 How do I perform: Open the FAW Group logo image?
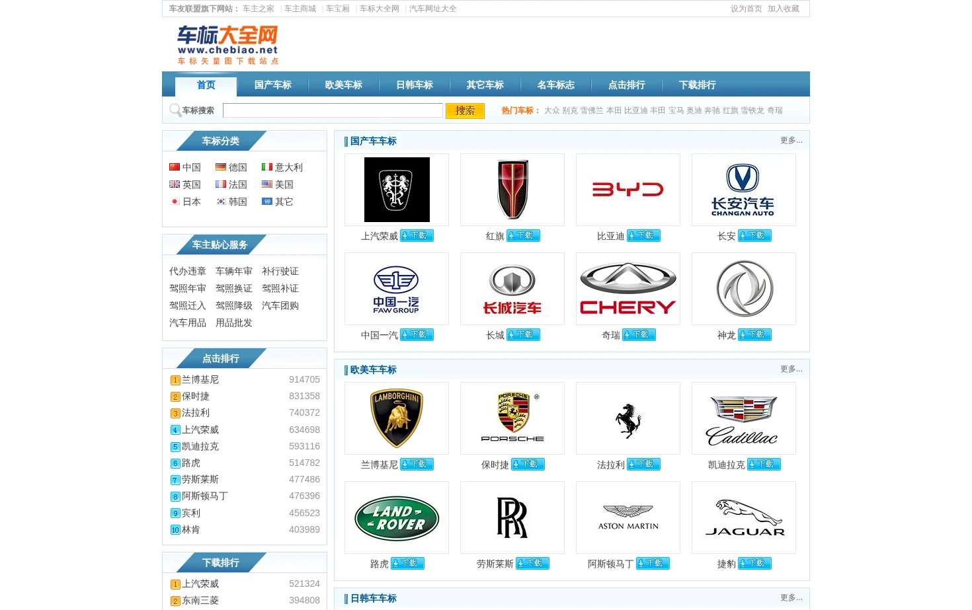point(397,289)
